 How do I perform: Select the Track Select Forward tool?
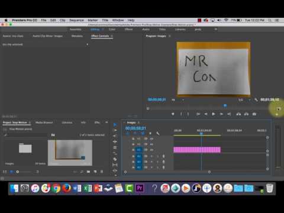tap(115, 130)
